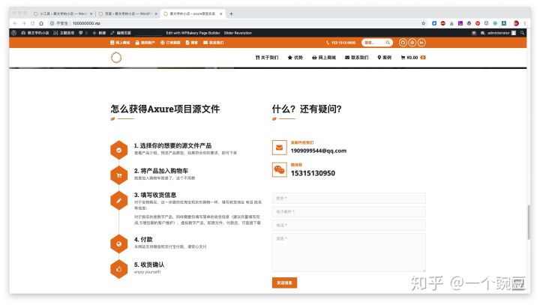The height and width of the screenshot is (305, 540).
Task: Click the red ABP extension icon
Action: coord(443,23)
